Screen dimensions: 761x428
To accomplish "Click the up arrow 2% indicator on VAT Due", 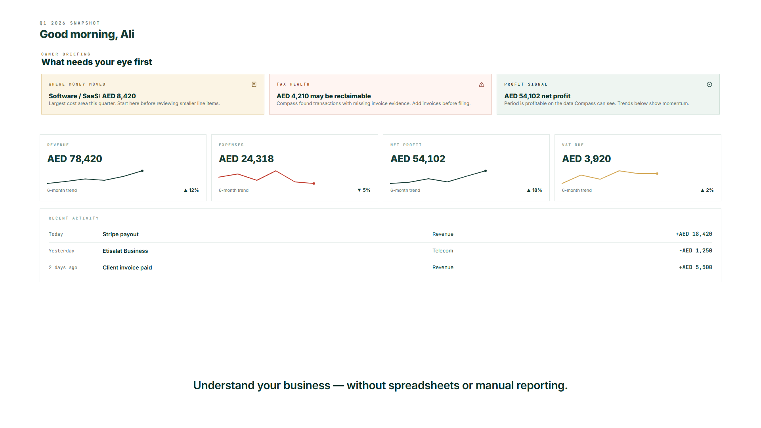I will coord(707,190).
